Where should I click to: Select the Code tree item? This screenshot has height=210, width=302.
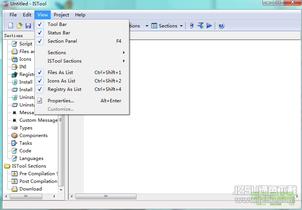pyautogui.click(x=25, y=151)
